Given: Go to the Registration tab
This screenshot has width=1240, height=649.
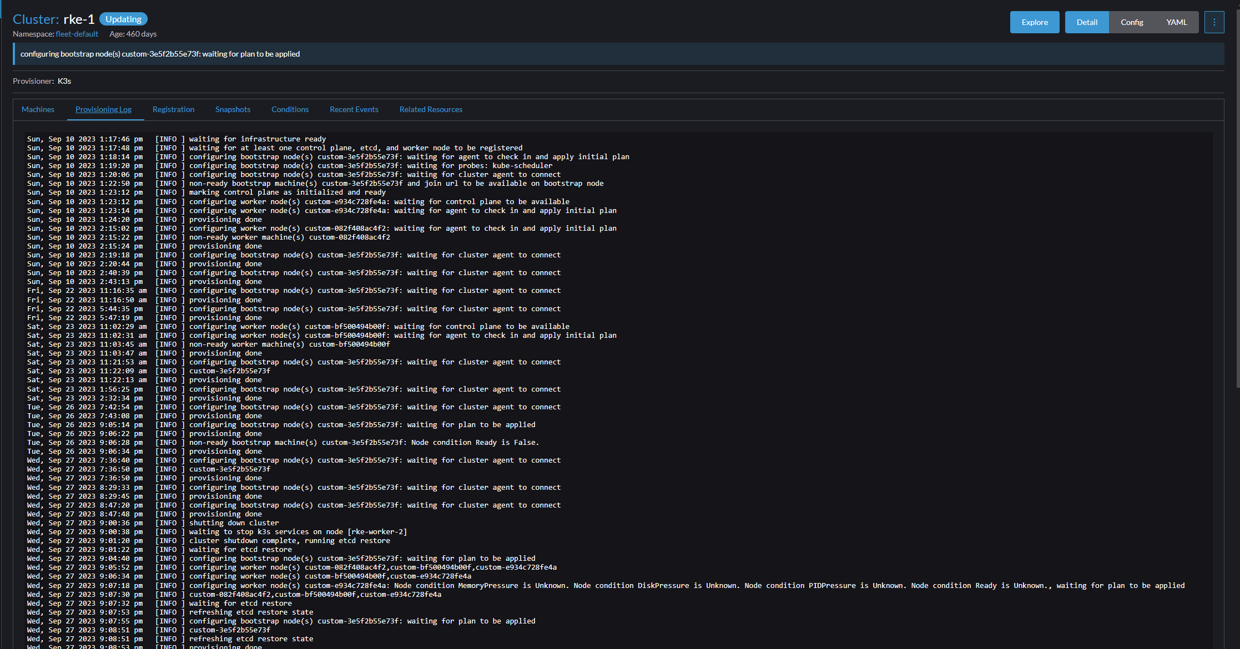Looking at the screenshot, I should [x=173, y=109].
